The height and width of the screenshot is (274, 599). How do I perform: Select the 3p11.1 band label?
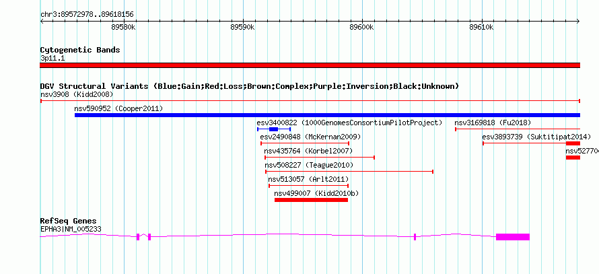tap(52, 59)
